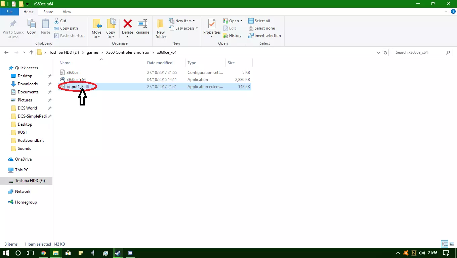Open the Easy access dropdown
457x258 pixels.
pos(183,28)
